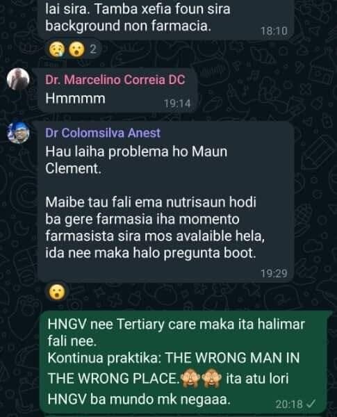This screenshot has width=337, height=417.
Task: Select the text Hau laiha problema ho Maun Clement
Action: pos(136,160)
